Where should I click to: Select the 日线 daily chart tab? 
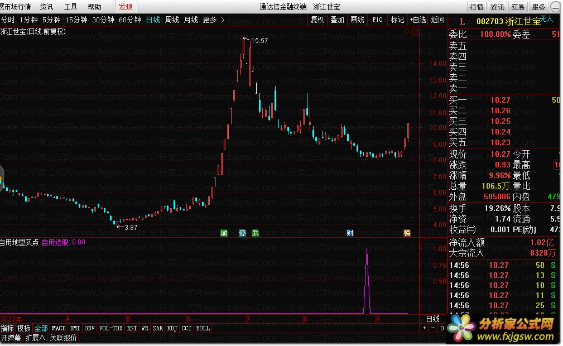pos(153,20)
